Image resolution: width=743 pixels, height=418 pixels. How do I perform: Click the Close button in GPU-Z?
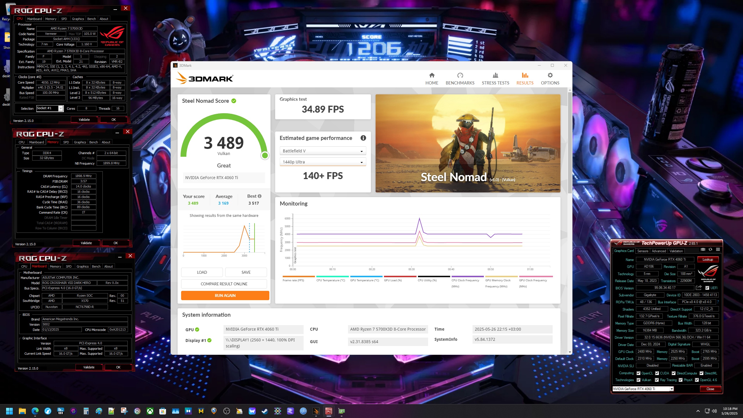710,389
